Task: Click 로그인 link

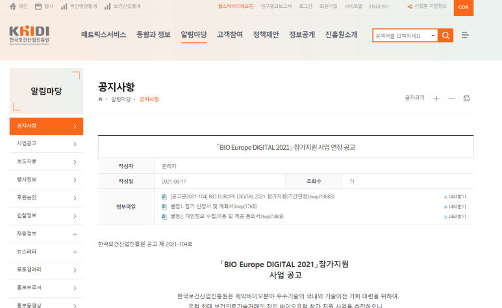Action: coord(305,6)
